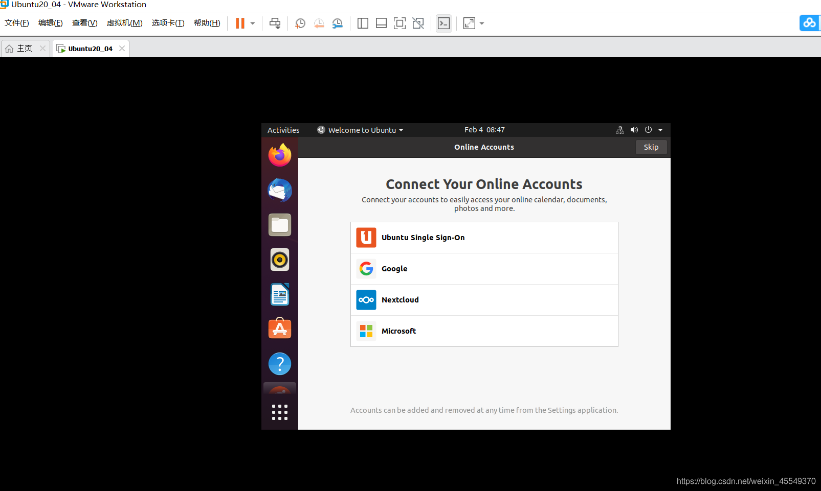This screenshot has height=491, width=821.
Task: Choose the Nextcloud account option
Action: pos(484,300)
